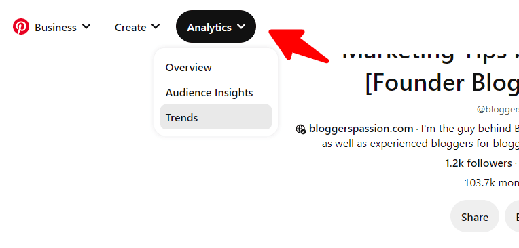519x248 pixels.
Task: Select the highlighted Trends option
Action: point(216,117)
